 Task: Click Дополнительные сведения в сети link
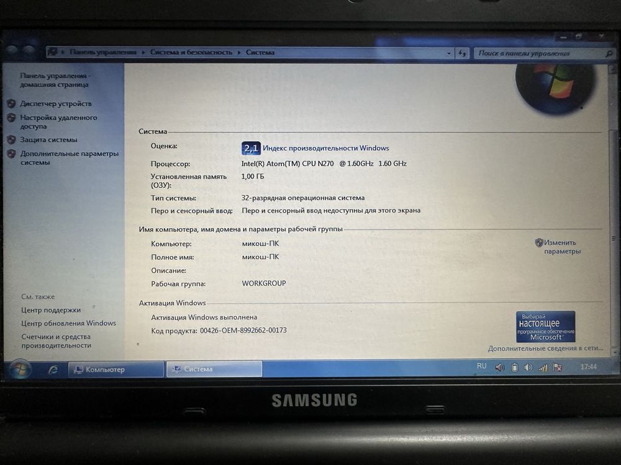click(545, 348)
